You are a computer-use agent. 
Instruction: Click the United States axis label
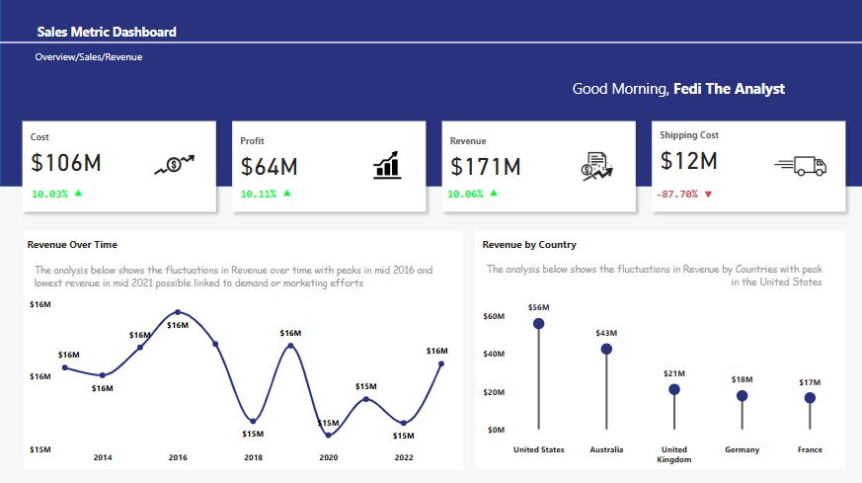(x=539, y=449)
